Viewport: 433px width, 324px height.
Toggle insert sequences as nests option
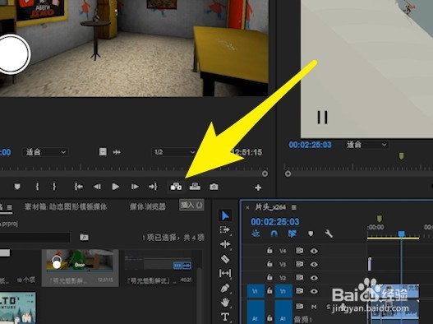[256, 234]
